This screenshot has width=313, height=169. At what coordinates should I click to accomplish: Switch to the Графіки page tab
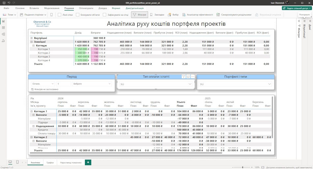pyautogui.click(x=50, y=163)
